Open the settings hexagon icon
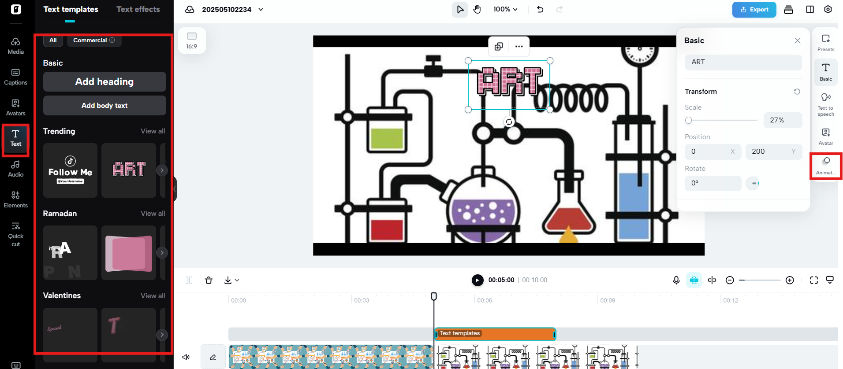This screenshot has width=843, height=369. pyautogui.click(x=828, y=9)
